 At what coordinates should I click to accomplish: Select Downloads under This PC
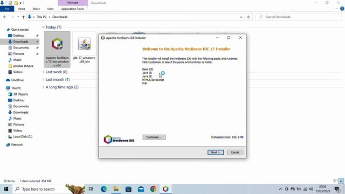pyautogui.click(x=20, y=112)
